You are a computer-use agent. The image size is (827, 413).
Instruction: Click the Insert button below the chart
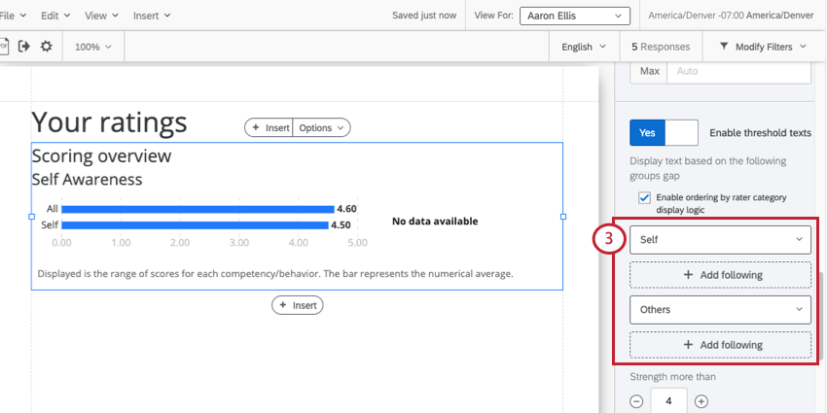coord(298,305)
